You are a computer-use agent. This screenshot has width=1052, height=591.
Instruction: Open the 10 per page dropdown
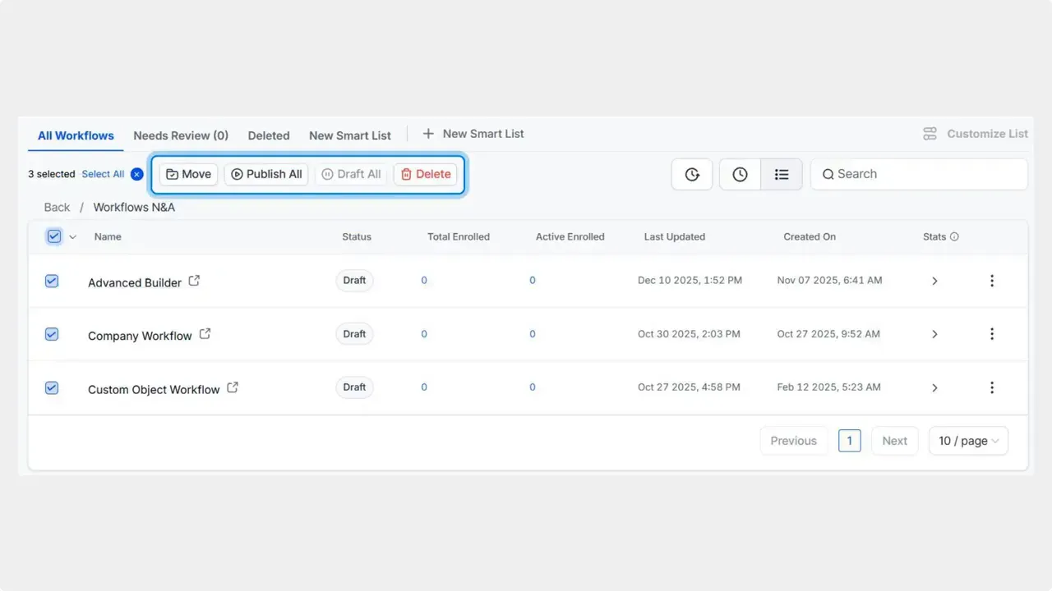(x=968, y=441)
